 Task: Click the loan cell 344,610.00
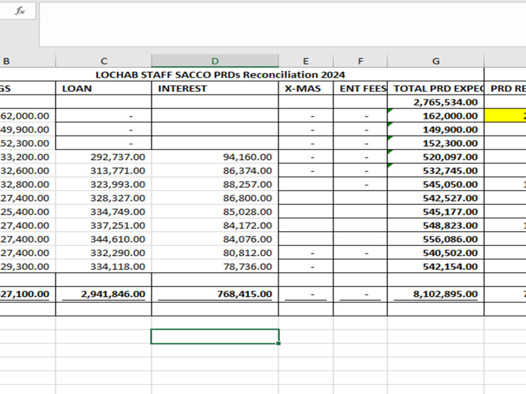pyautogui.click(x=104, y=239)
